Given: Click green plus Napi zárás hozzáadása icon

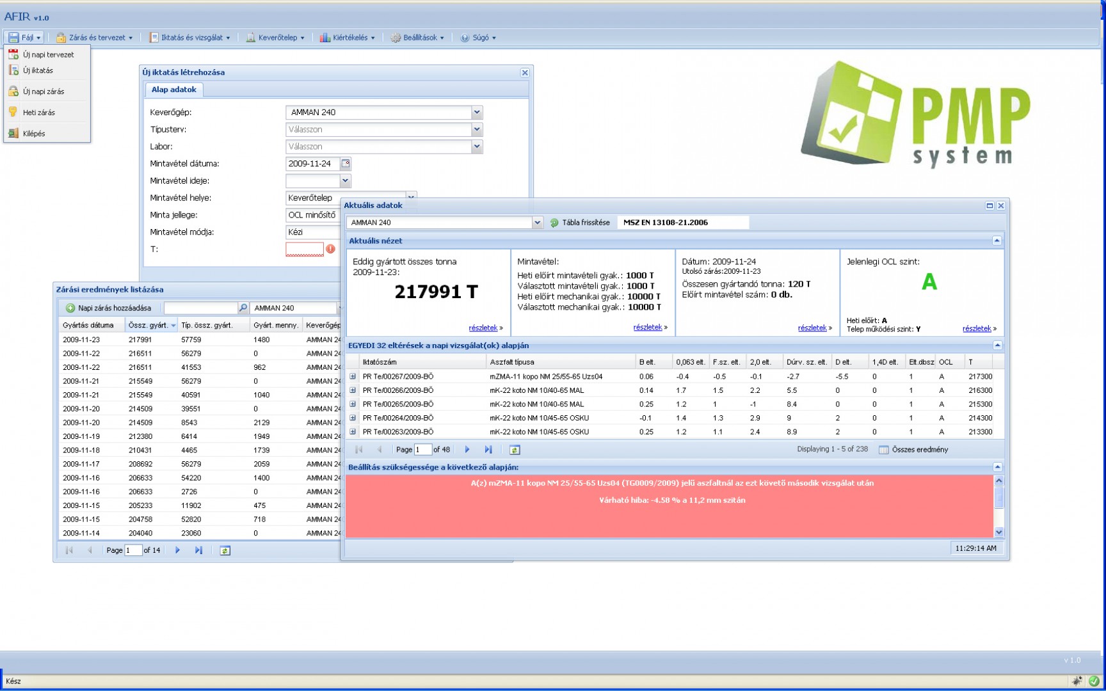Looking at the screenshot, I should (70, 308).
